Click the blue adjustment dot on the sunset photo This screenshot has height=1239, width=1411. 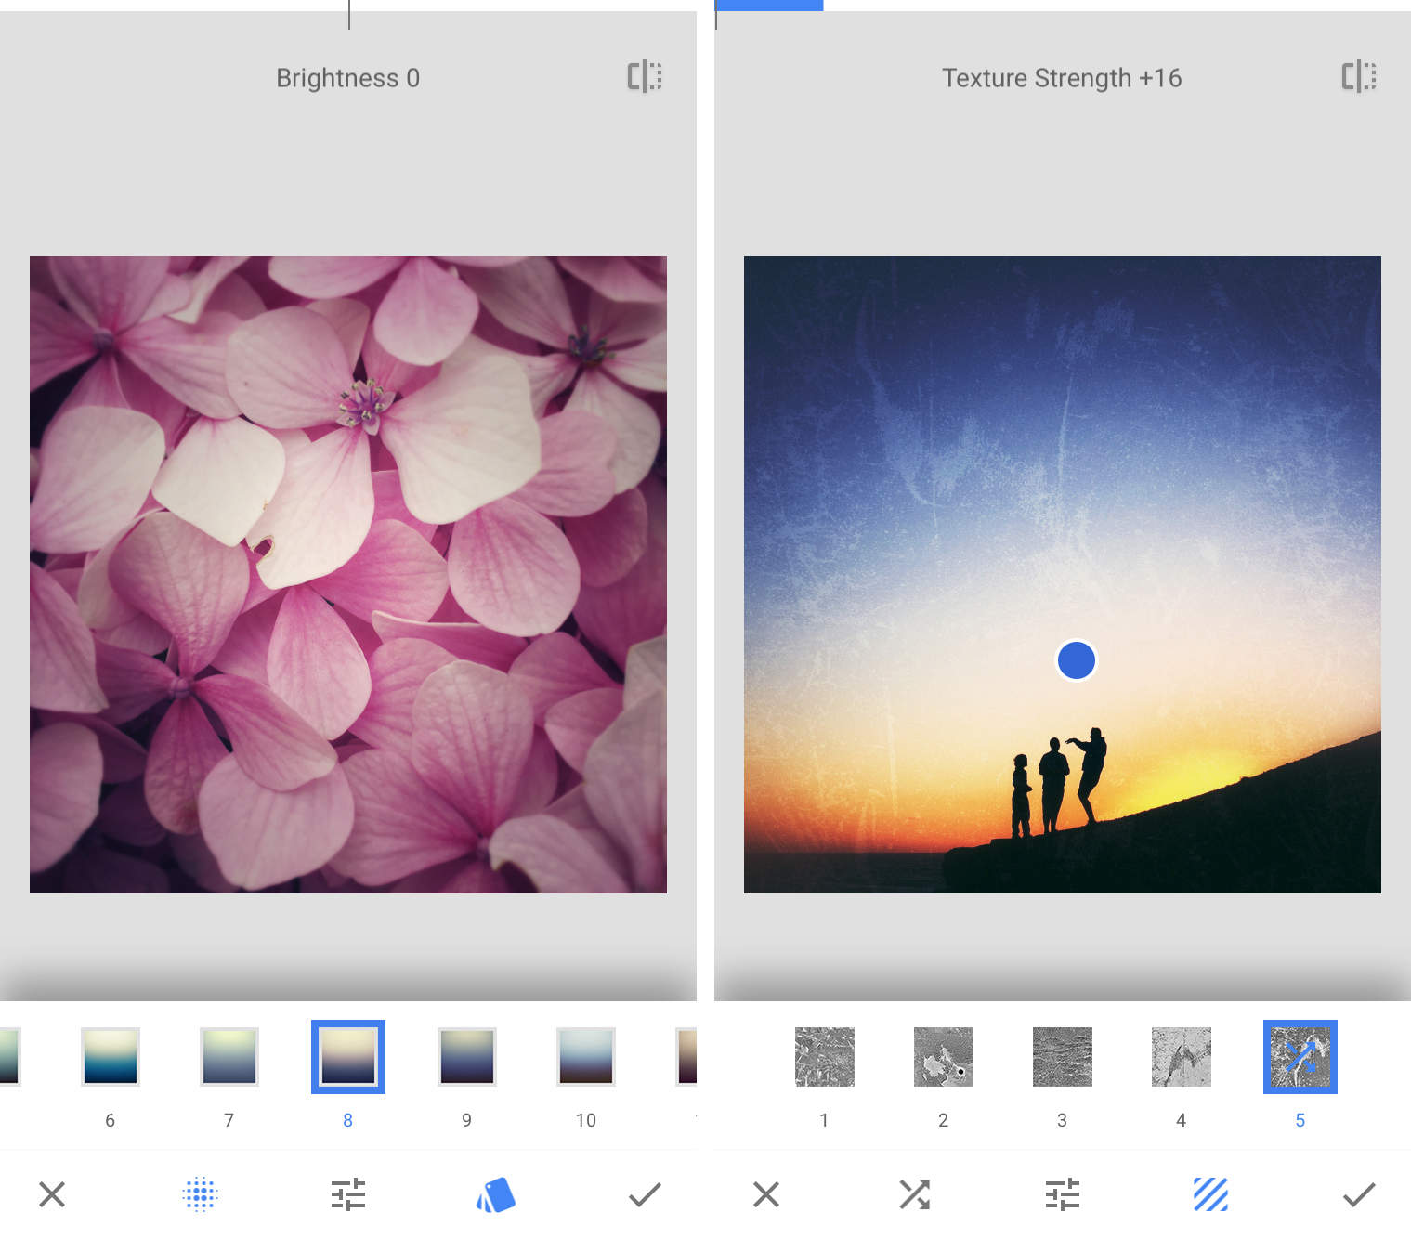point(1076,659)
